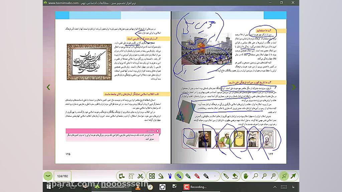The width and height of the screenshot is (342, 192).
Task: Switch to www.tasmimsabz taskbar app
Action: (112, 187)
